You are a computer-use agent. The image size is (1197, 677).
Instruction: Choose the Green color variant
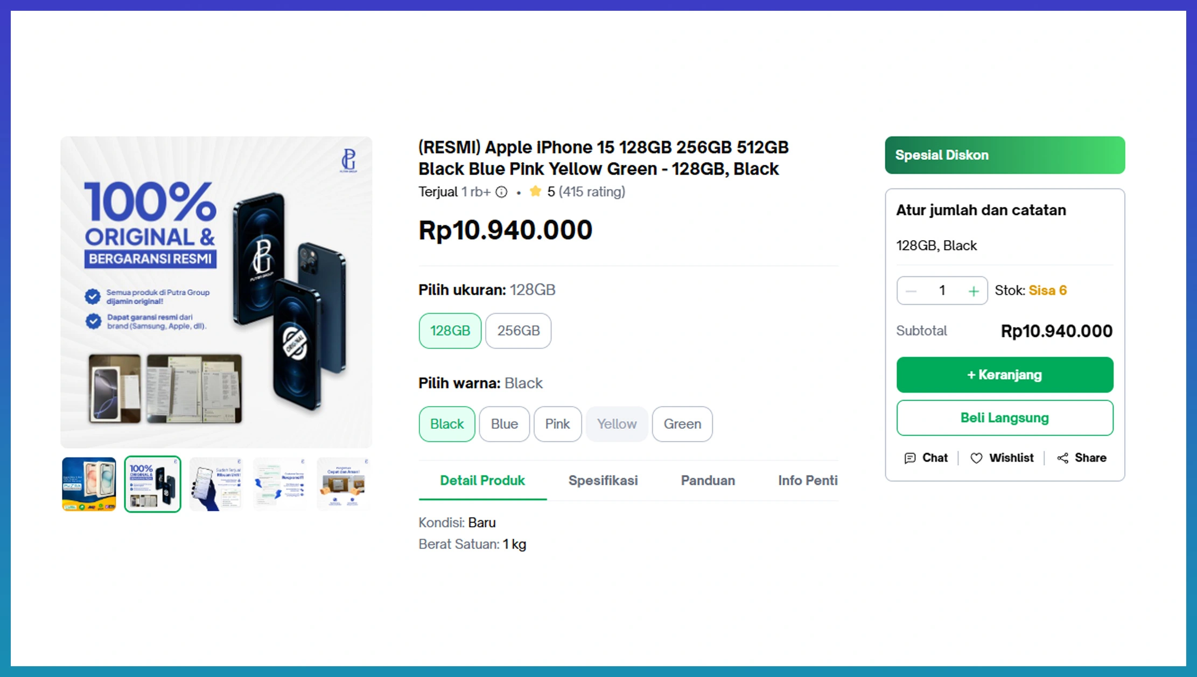682,424
